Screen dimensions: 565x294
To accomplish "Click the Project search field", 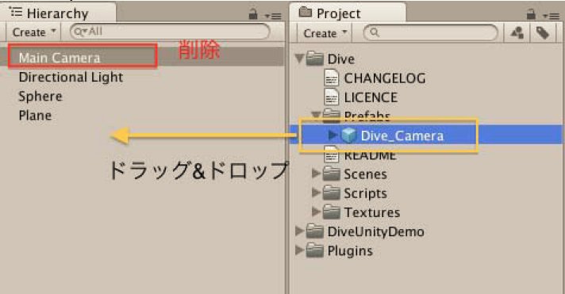I will pos(430,32).
